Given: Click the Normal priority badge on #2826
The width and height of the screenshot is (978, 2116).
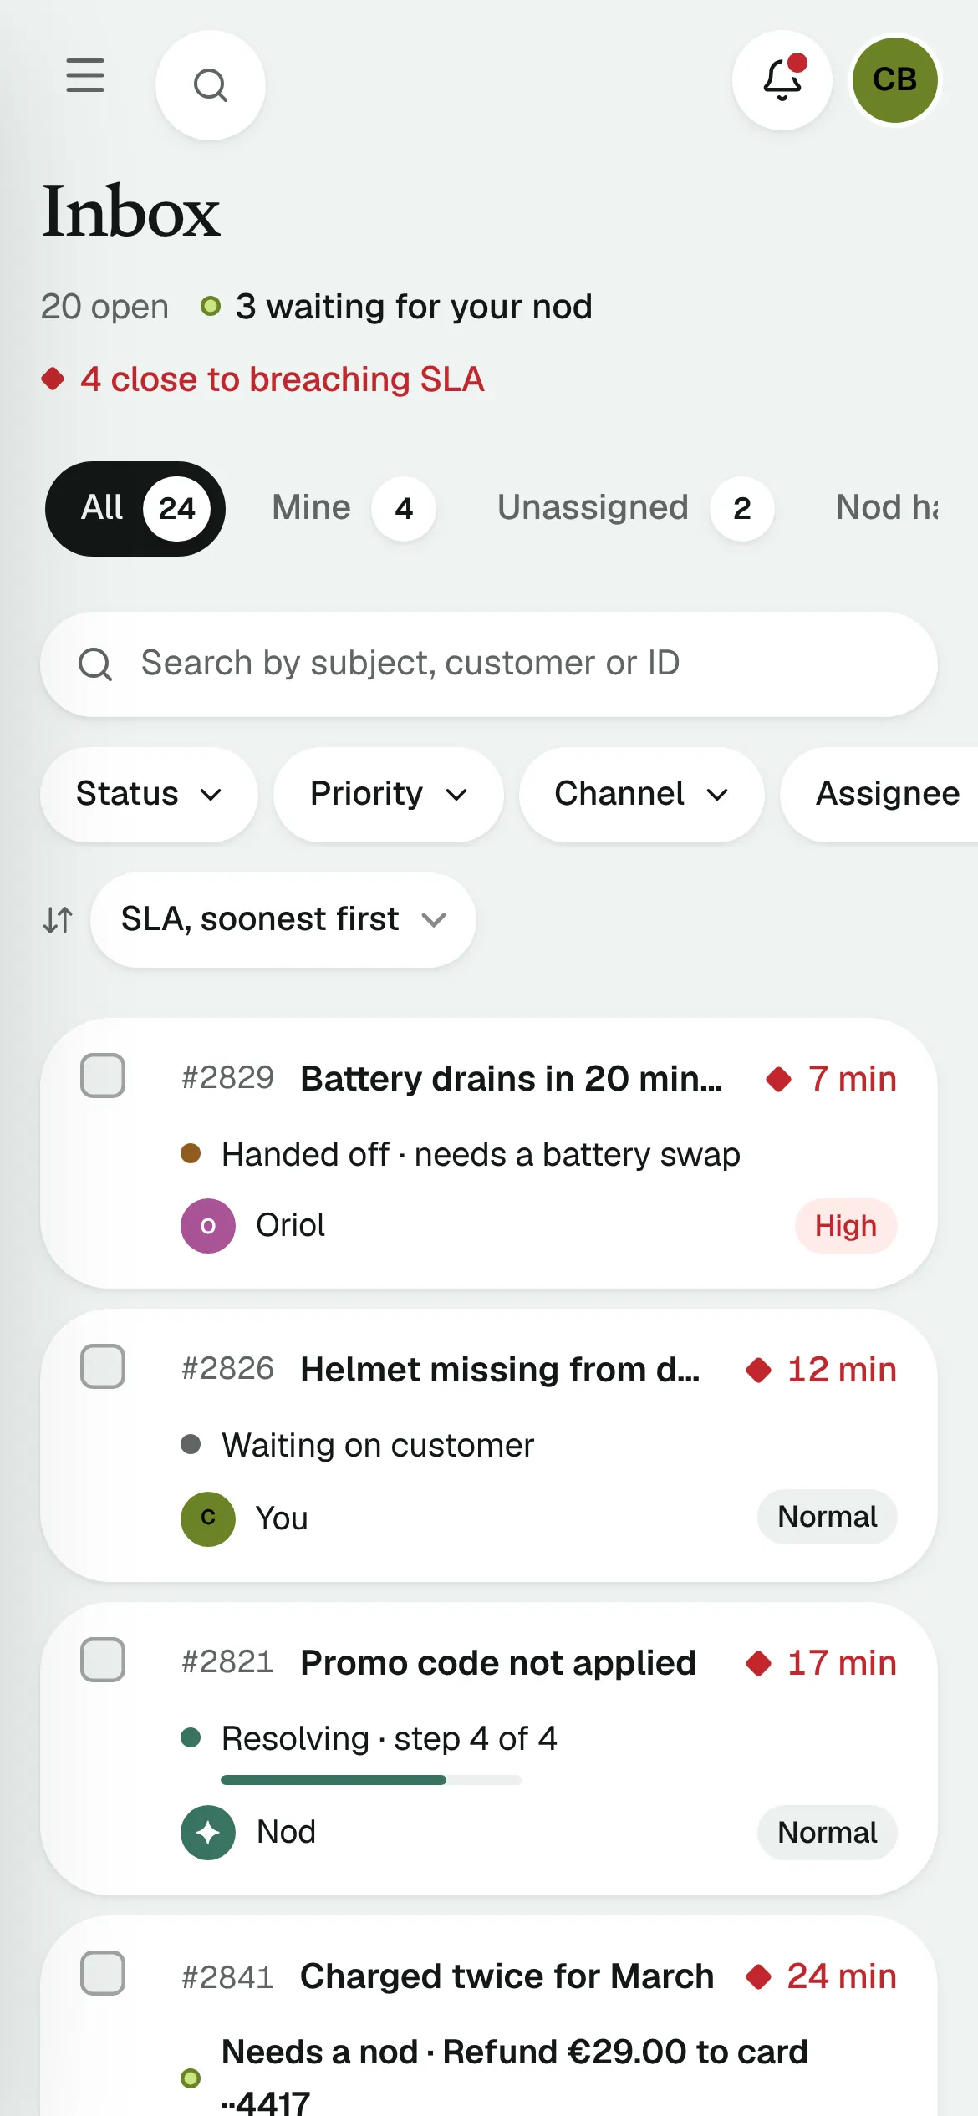Looking at the screenshot, I should [828, 1517].
